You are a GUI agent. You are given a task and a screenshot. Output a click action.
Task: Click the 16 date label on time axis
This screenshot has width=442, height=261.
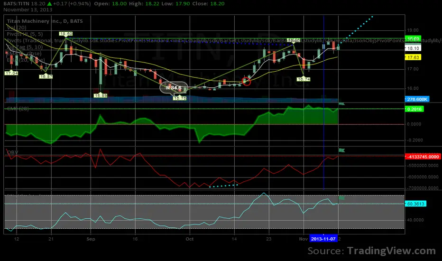click(x=135, y=239)
